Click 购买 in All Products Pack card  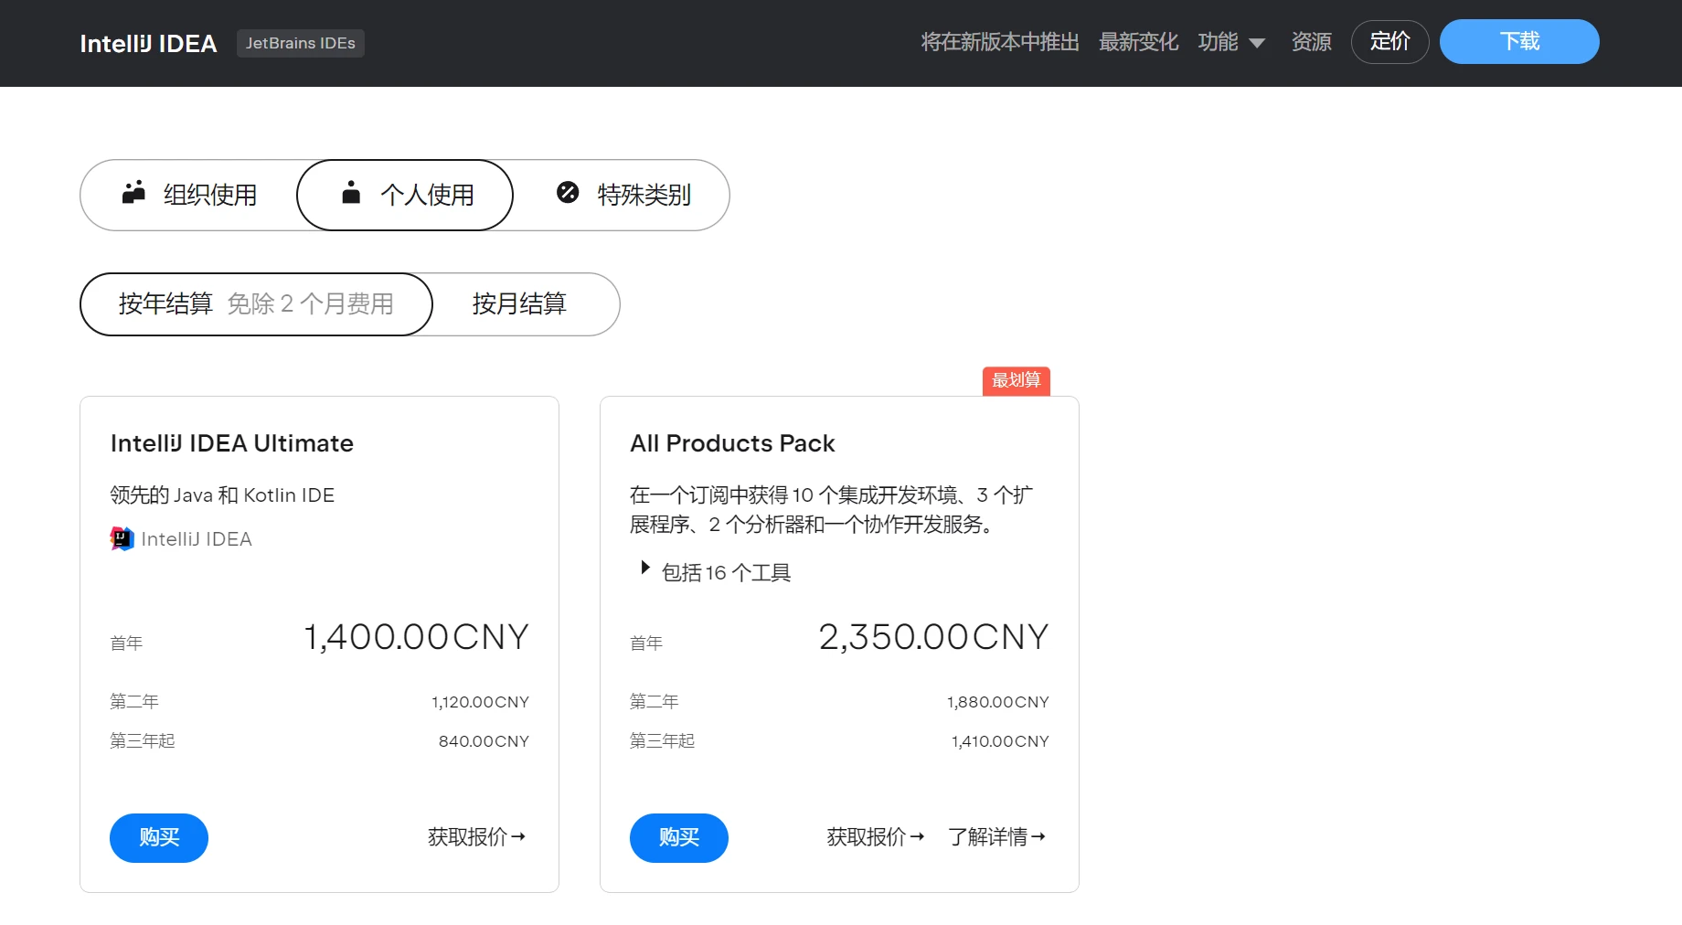pos(679,838)
